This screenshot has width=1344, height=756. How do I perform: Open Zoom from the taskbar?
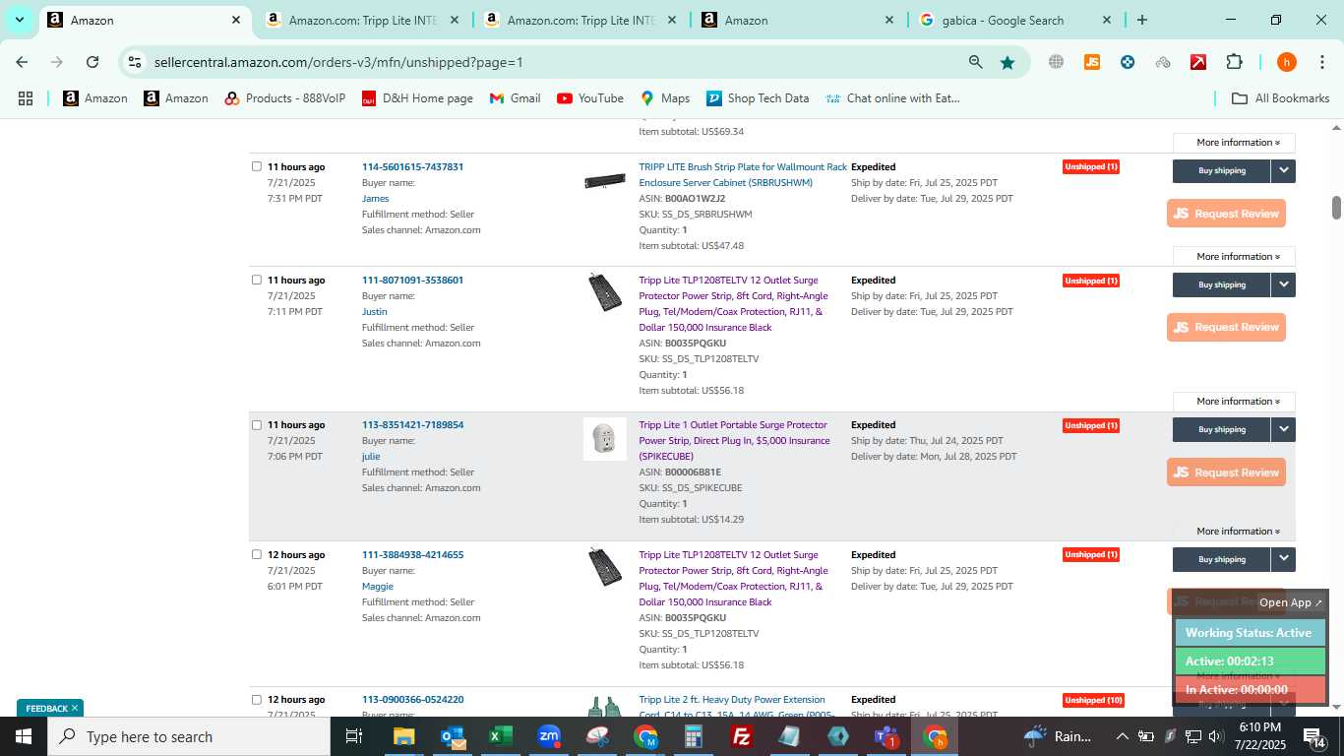tap(549, 736)
